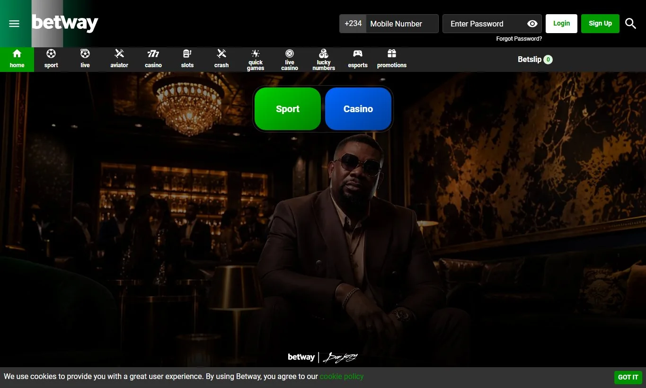
Task: Click the Login button
Action: [x=561, y=23]
